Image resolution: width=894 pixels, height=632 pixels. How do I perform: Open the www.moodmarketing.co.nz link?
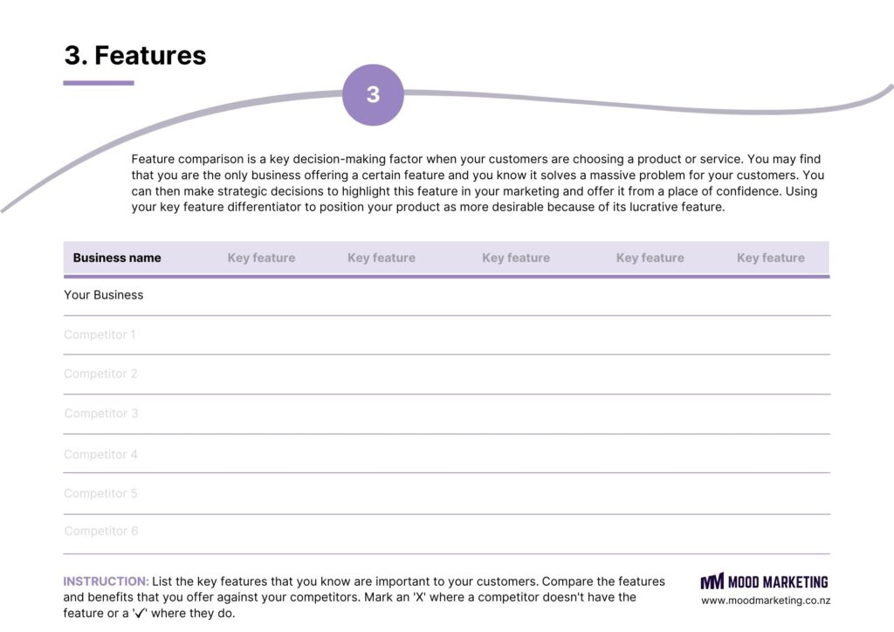point(766,601)
